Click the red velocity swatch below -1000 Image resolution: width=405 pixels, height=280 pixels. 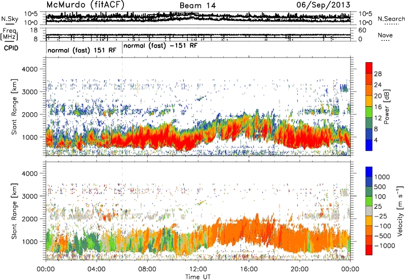[369, 250]
